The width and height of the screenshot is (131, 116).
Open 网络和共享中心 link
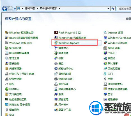[67, 89]
